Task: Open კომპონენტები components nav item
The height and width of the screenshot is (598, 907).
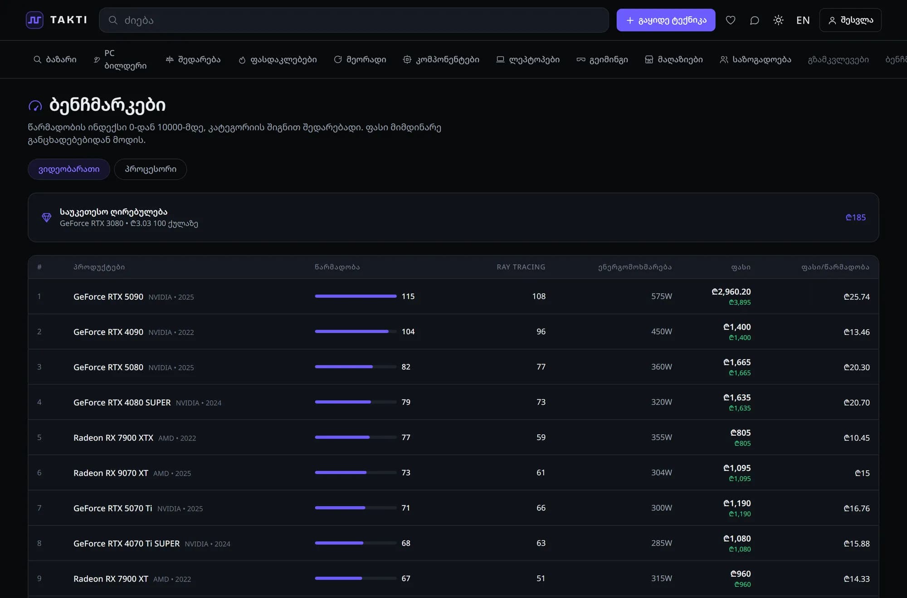Action: (x=441, y=59)
